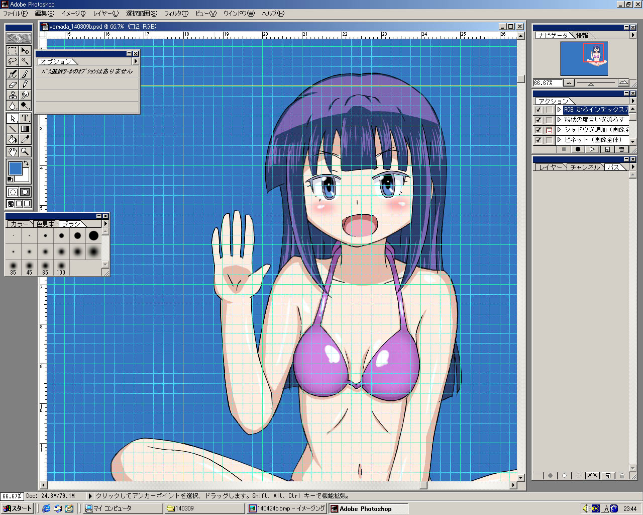Expand the ビネット action
This screenshot has height=515, width=643.
point(559,140)
